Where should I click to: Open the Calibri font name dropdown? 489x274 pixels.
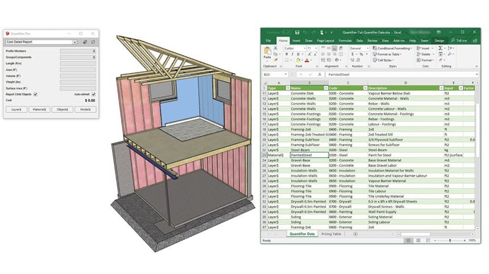pyautogui.click(x=305, y=48)
